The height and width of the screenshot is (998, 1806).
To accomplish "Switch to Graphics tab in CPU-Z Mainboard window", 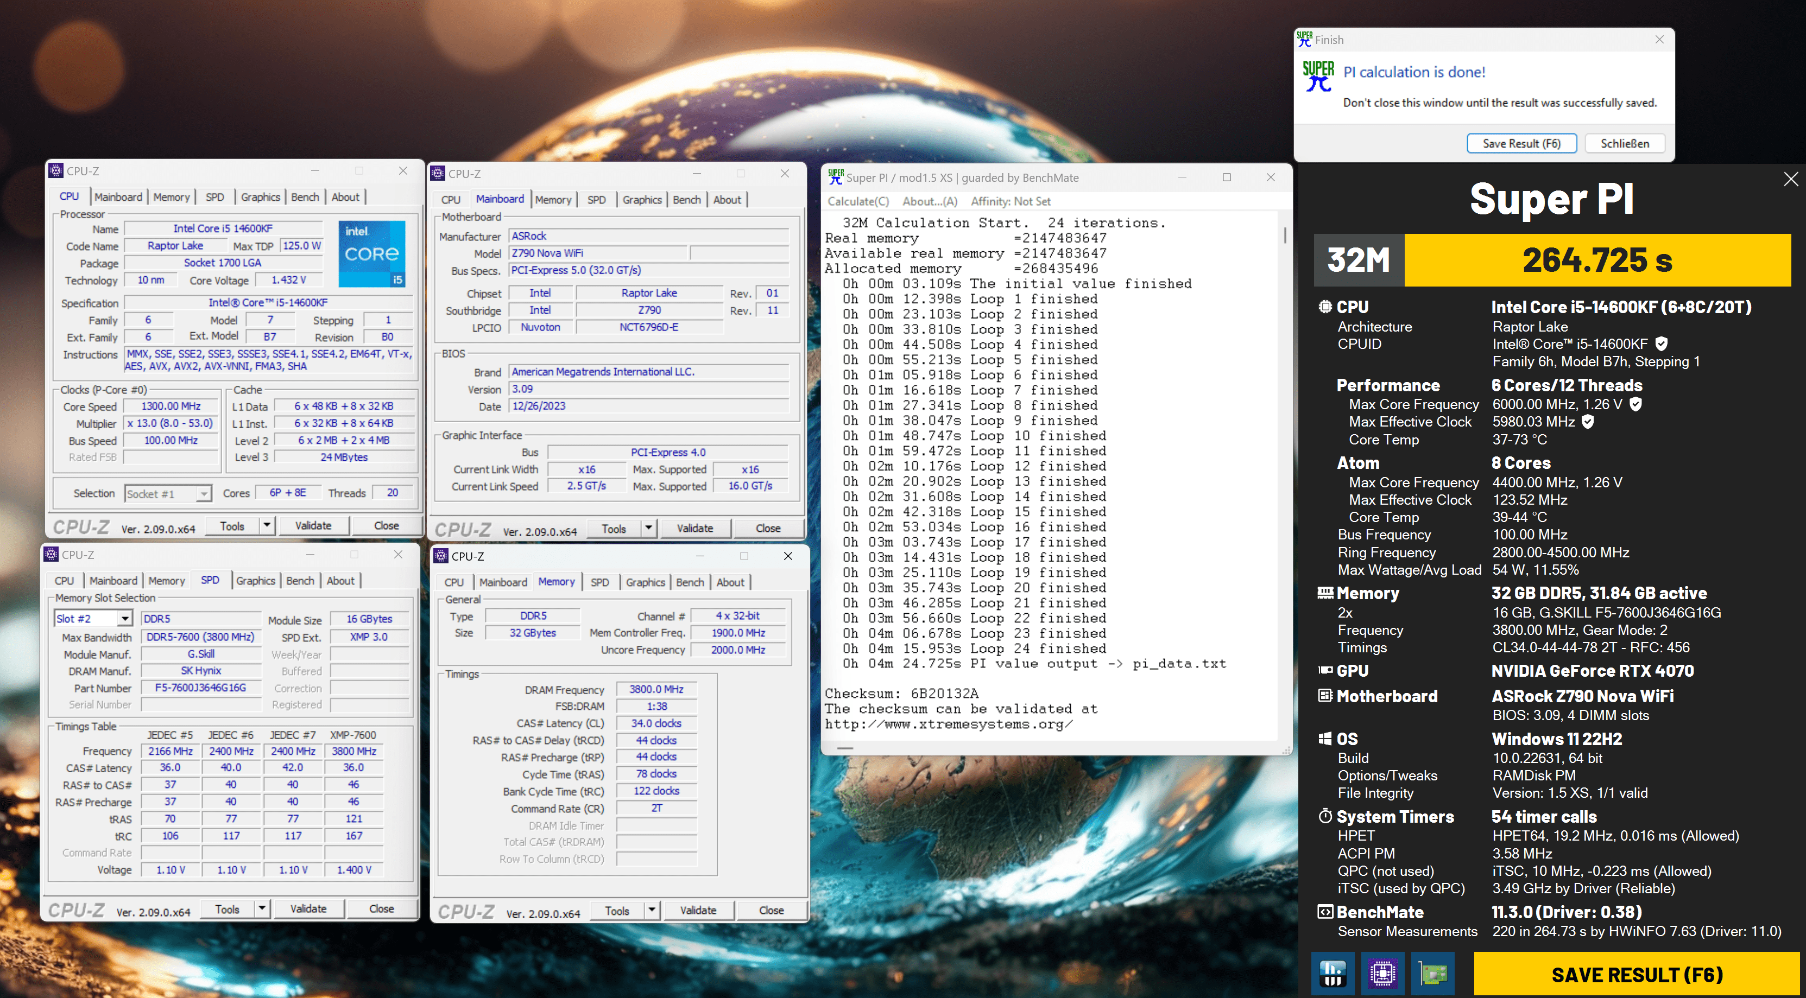I will 641,200.
